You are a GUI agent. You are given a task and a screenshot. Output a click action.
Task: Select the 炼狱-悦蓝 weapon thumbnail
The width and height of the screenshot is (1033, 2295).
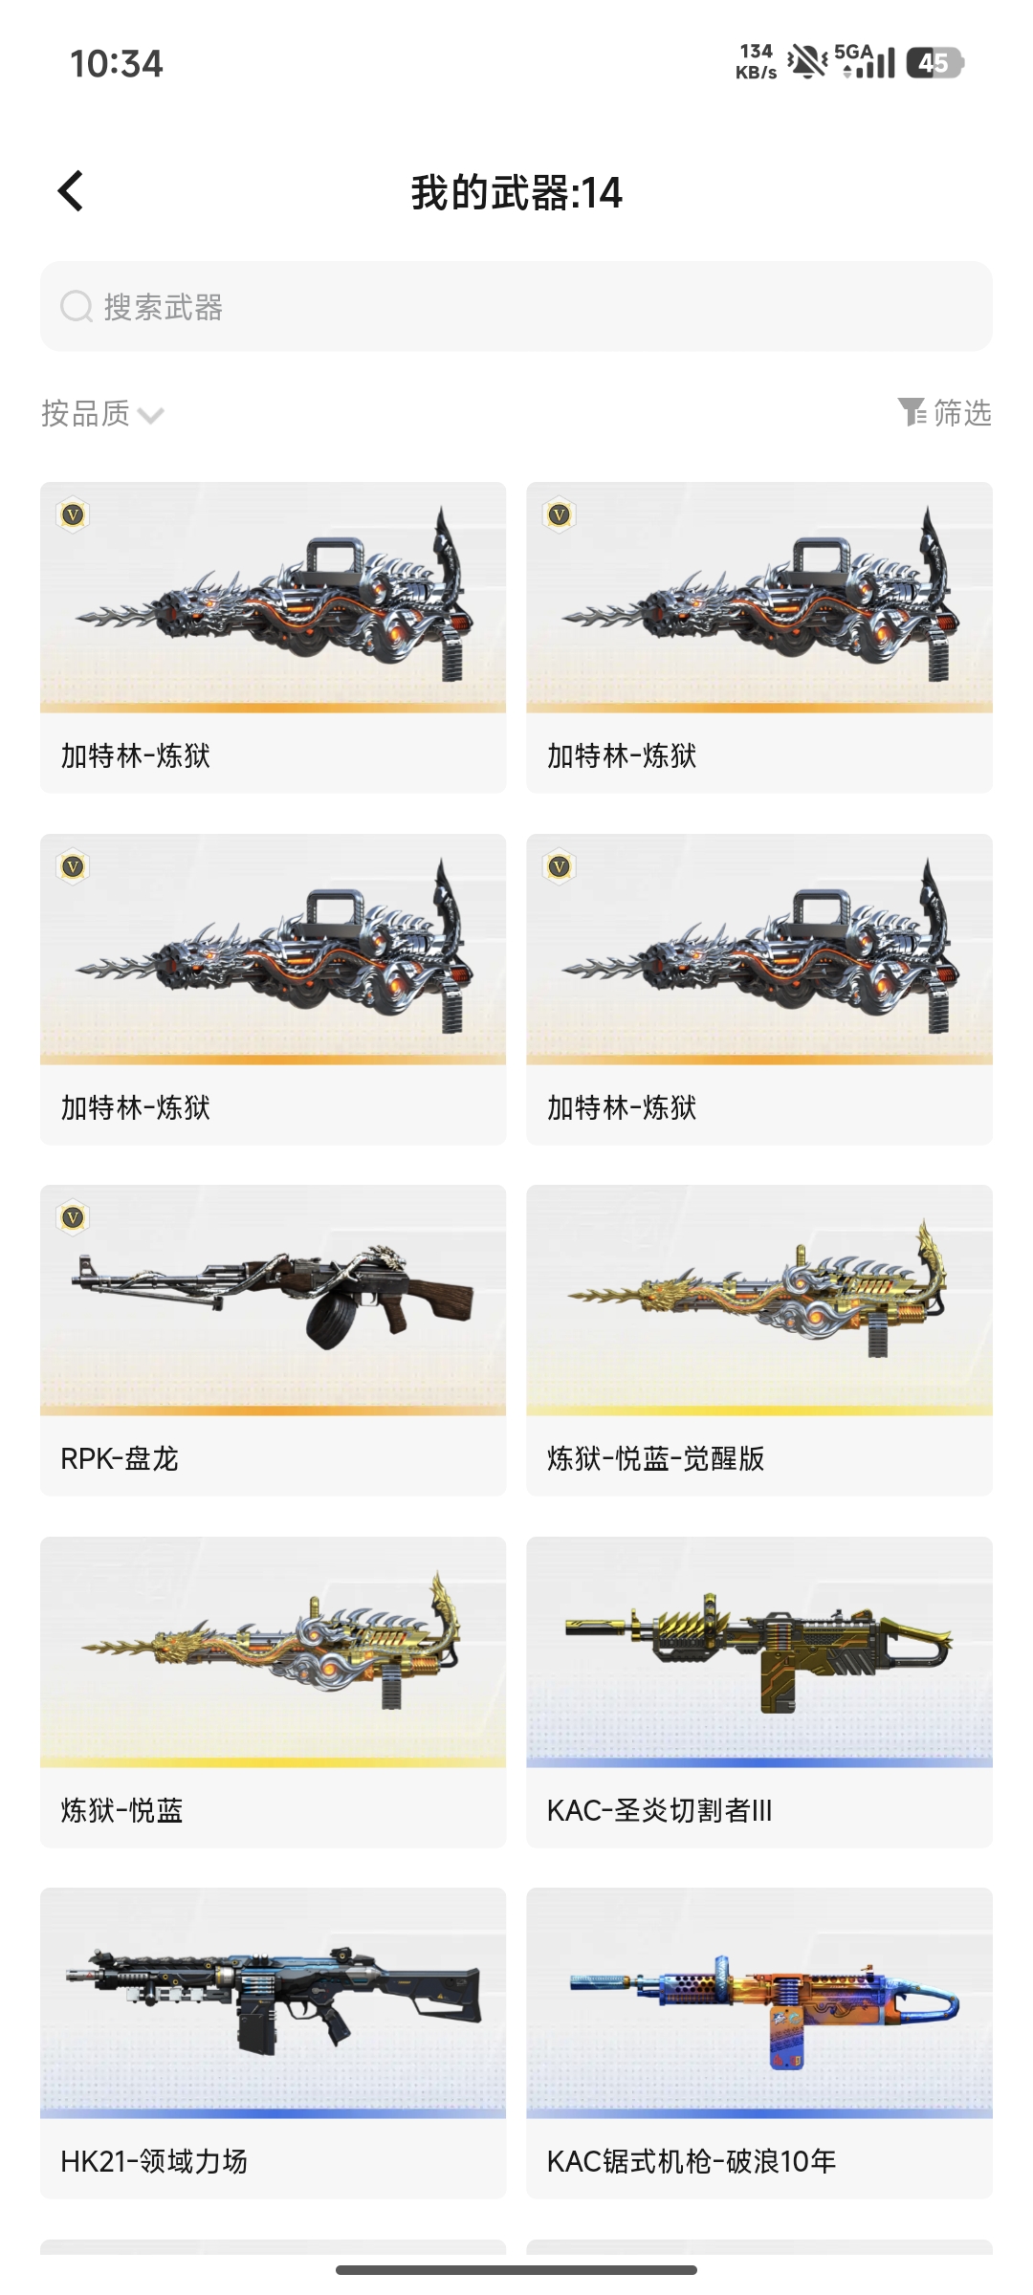(x=273, y=1651)
